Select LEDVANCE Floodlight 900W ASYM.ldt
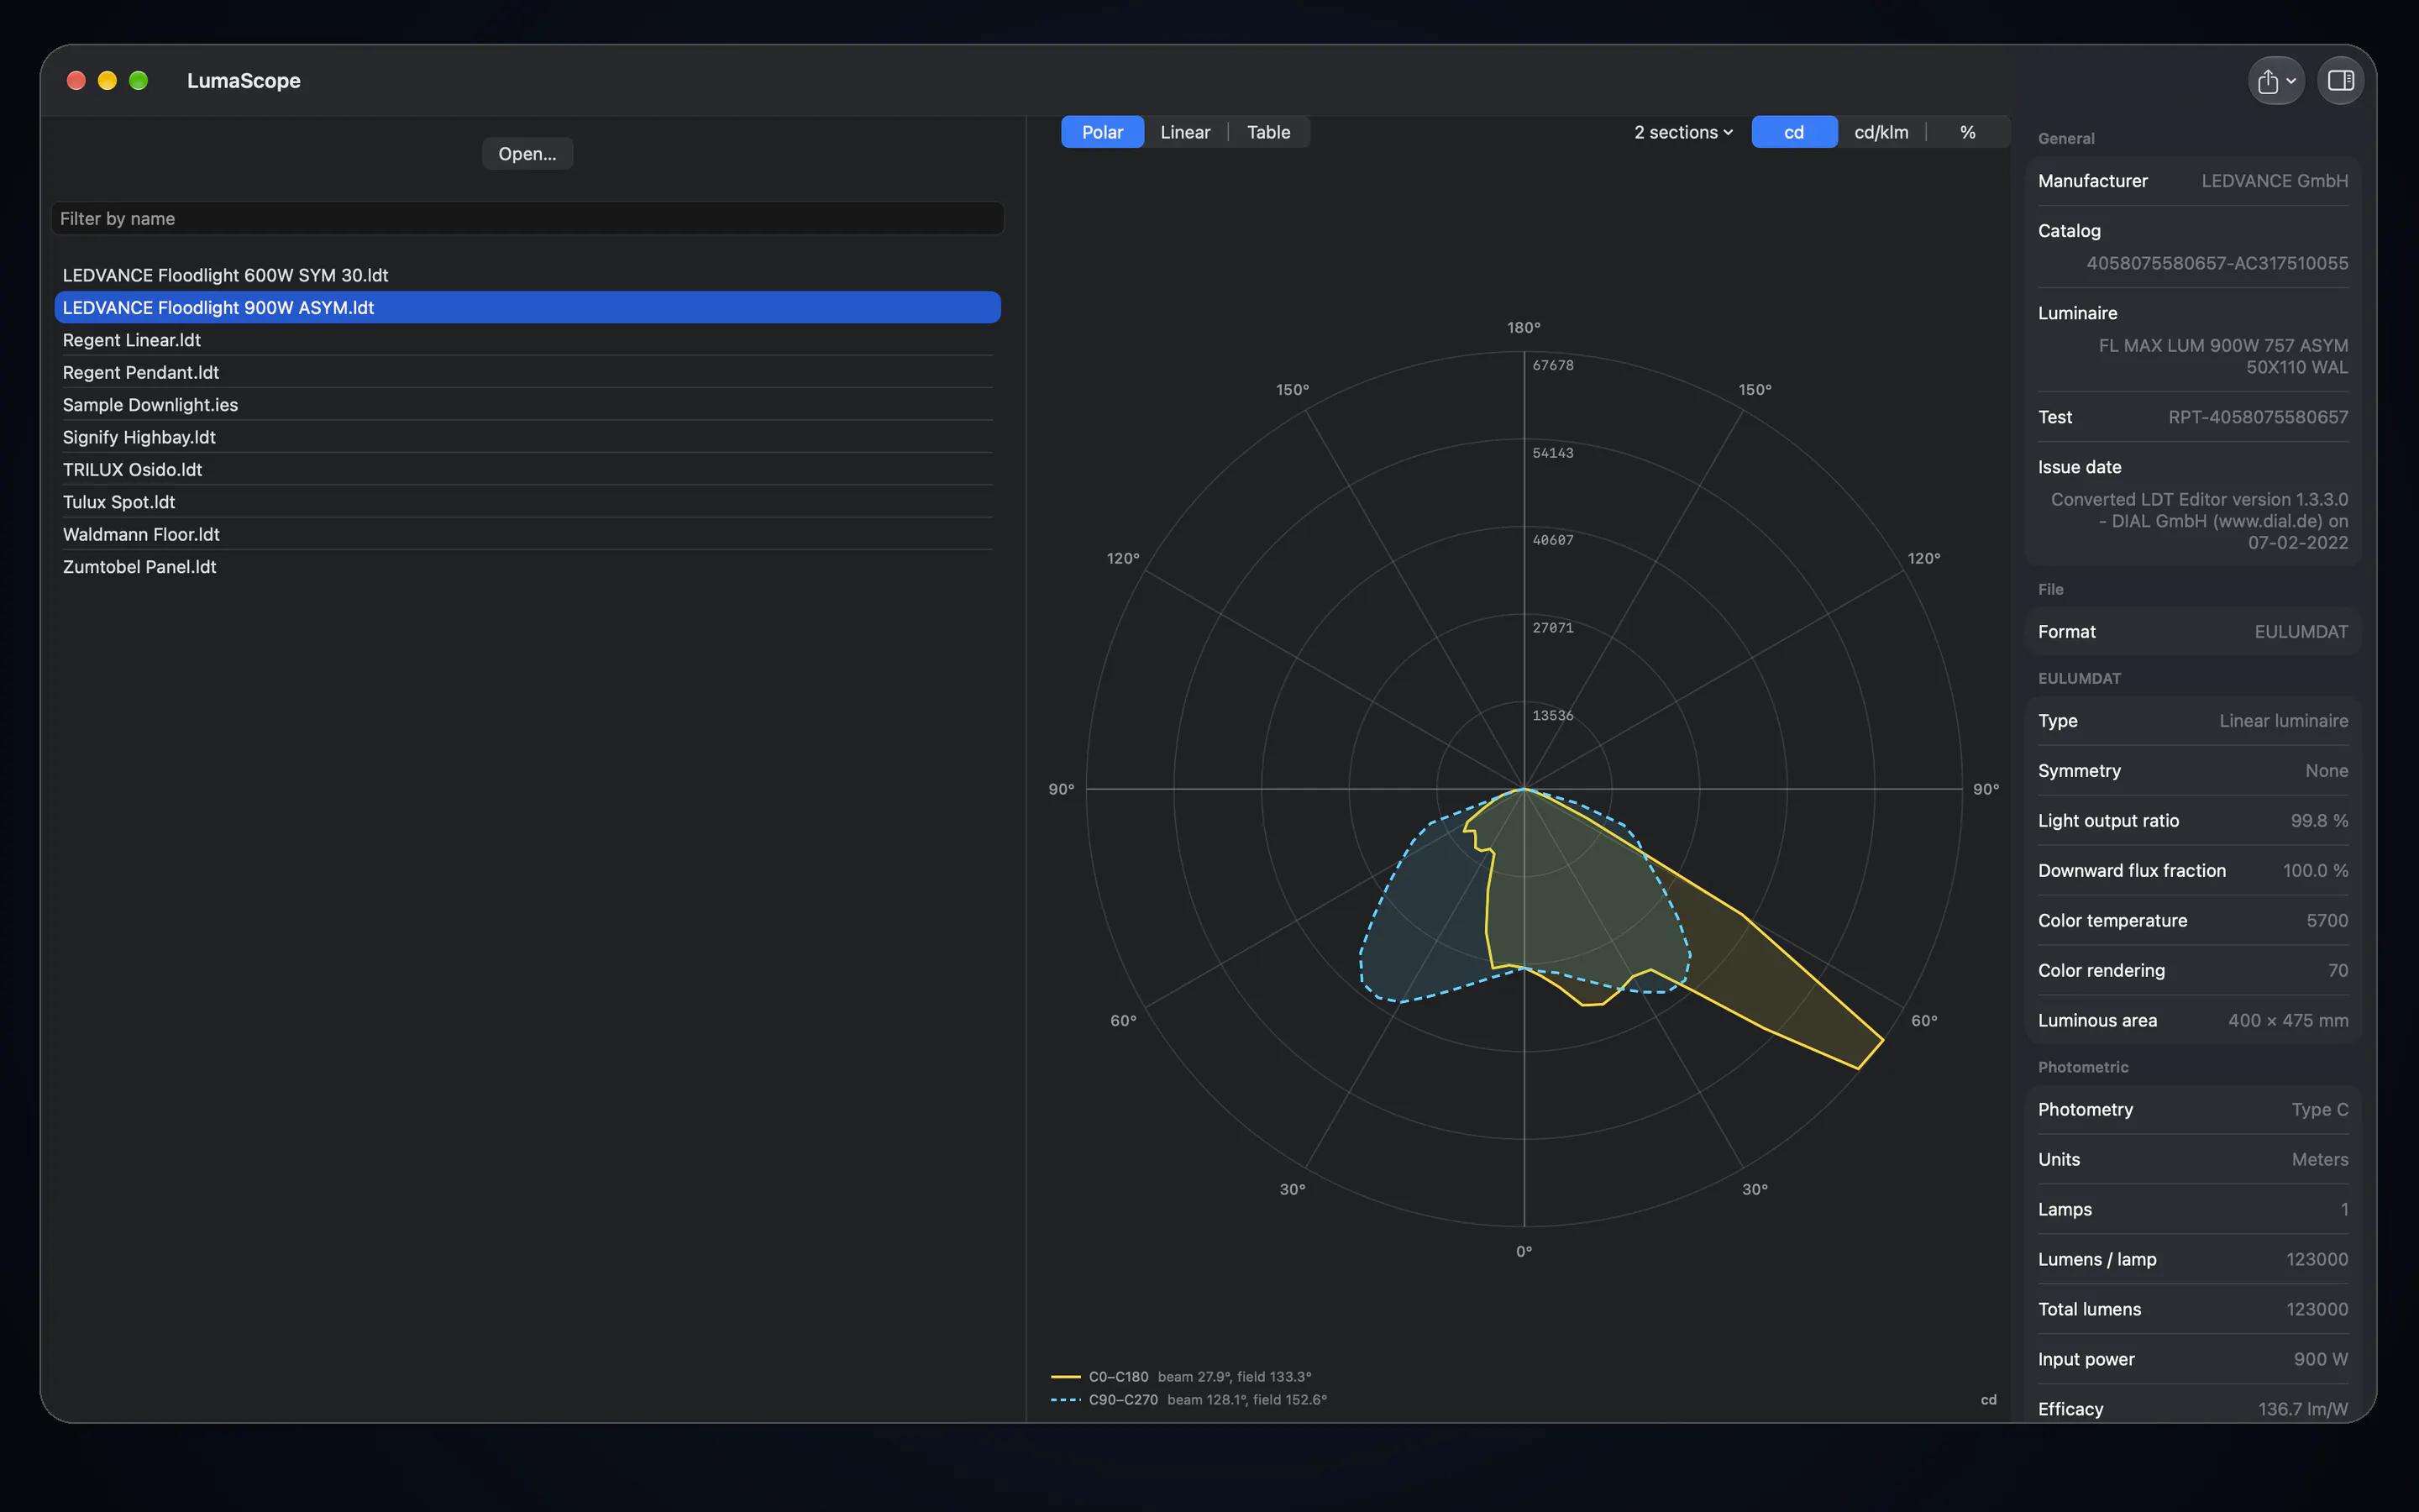The width and height of the screenshot is (2419, 1512). [527, 307]
